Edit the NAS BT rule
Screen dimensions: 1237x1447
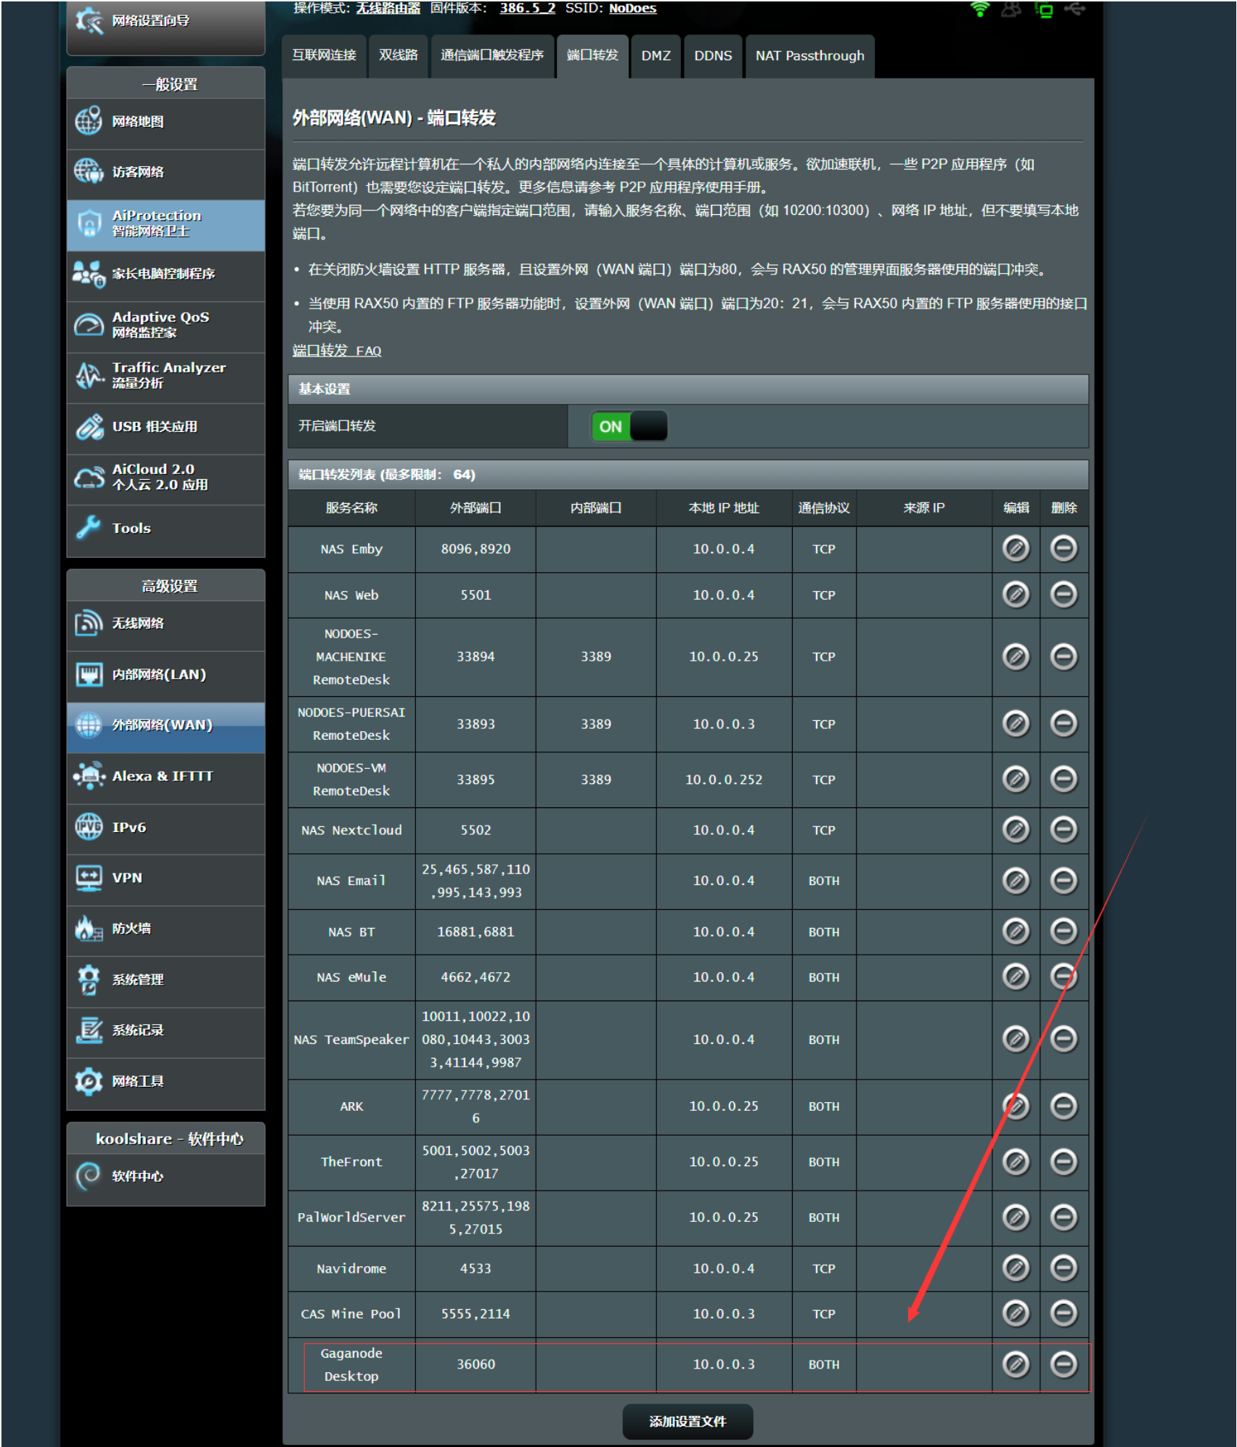1016,931
